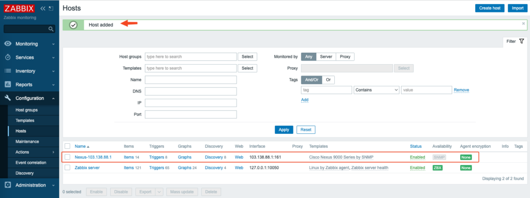This screenshot has width=530, height=198.
Task: Expand the Monitoring menu
Action: (x=53, y=44)
